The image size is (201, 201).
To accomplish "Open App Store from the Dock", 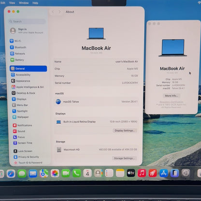I will (164, 173).
